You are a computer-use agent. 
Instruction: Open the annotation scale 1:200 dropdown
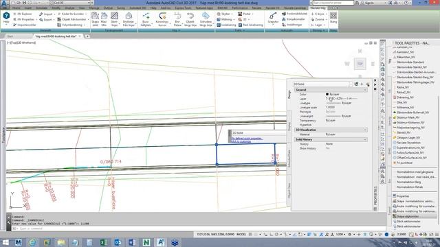click(341, 234)
